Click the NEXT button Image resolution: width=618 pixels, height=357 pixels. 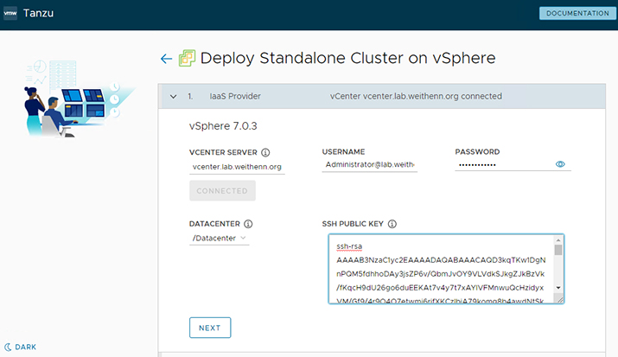[x=210, y=328]
